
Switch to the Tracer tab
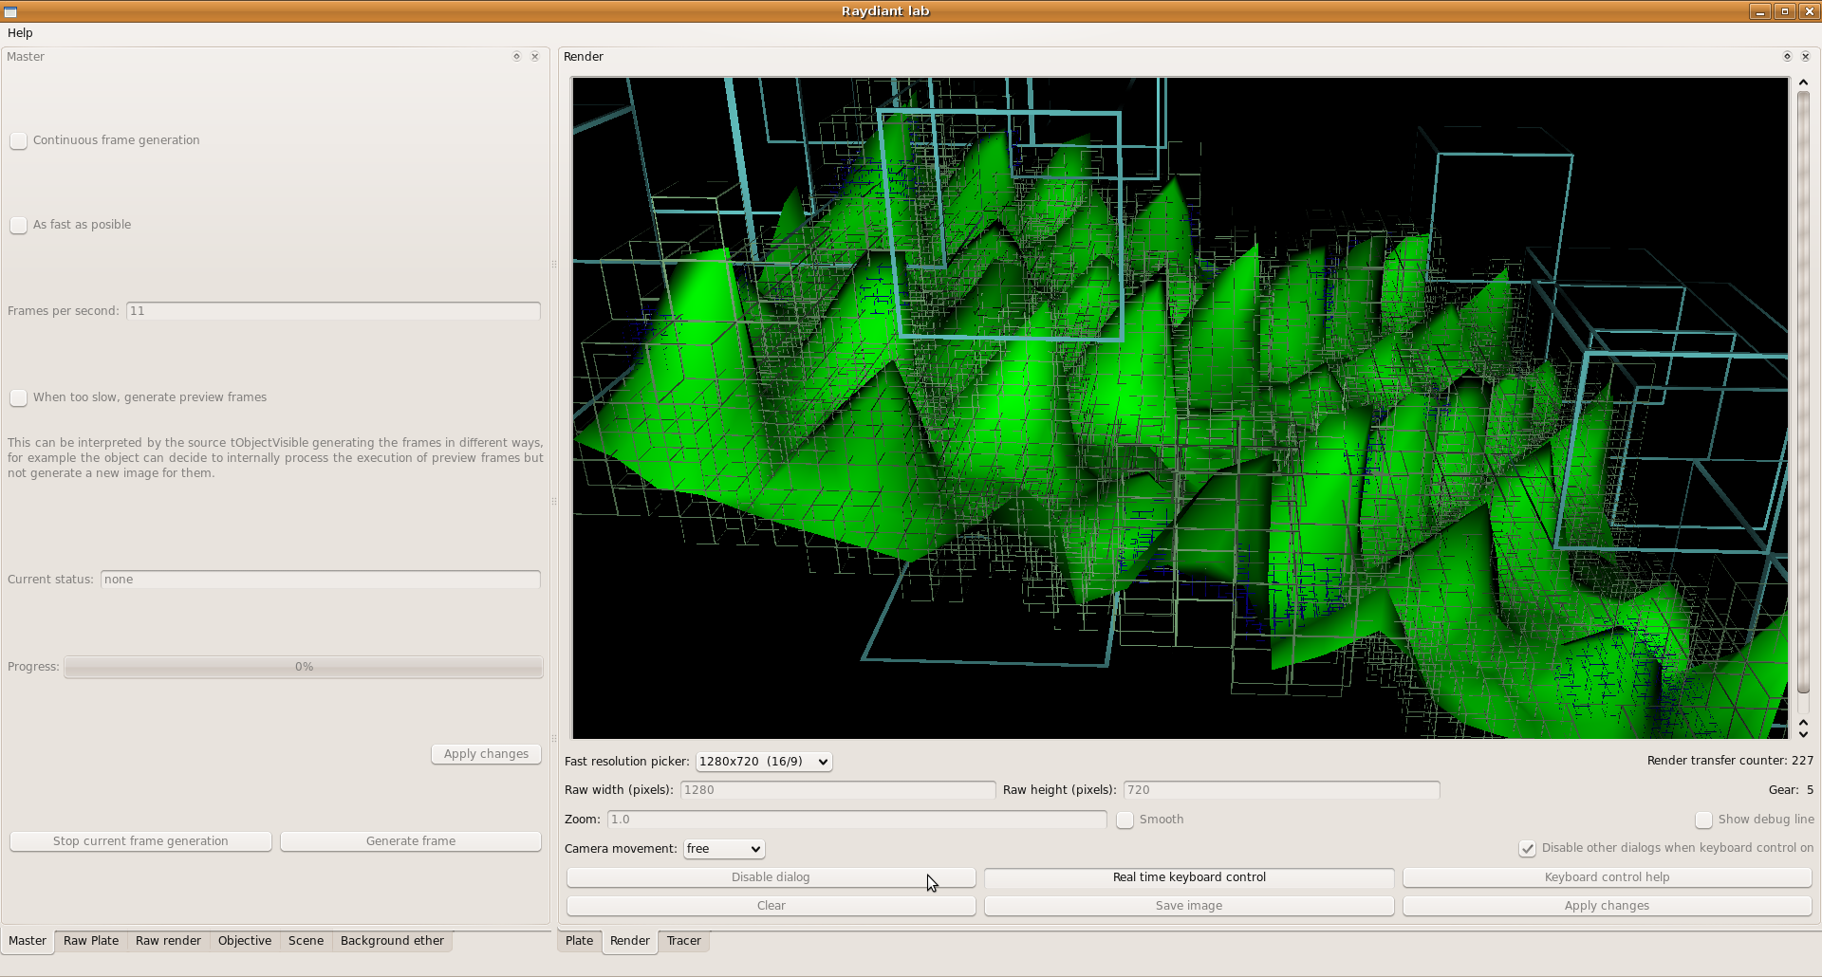683,941
